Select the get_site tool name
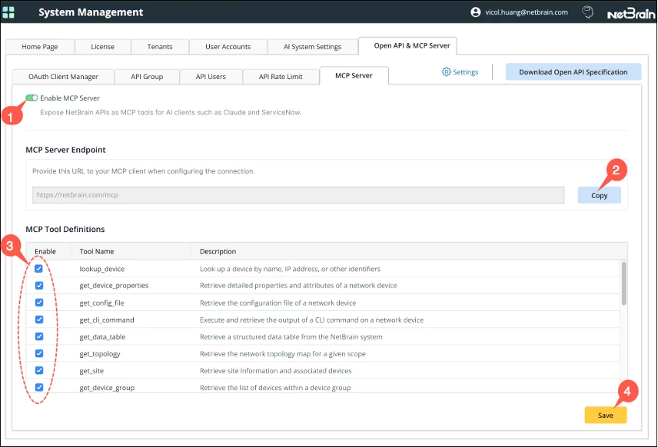Image resolution: width=658 pixels, height=447 pixels. (91, 371)
